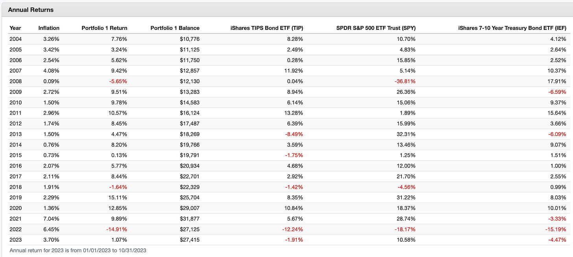Screen dimensions: 573x257
Task: Click the $20,934 balance value
Action: [x=189, y=167]
